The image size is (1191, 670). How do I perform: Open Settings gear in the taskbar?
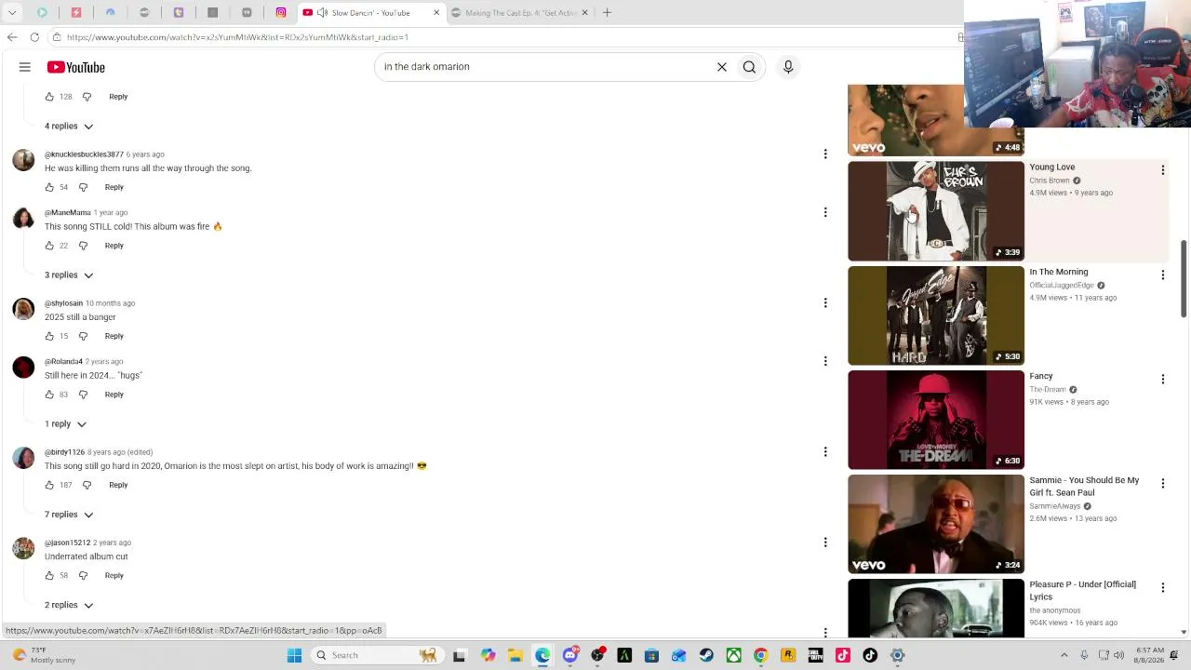(x=897, y=655)
